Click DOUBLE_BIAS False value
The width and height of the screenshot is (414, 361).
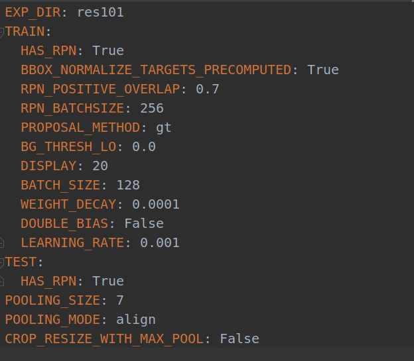tap(144, 224)
